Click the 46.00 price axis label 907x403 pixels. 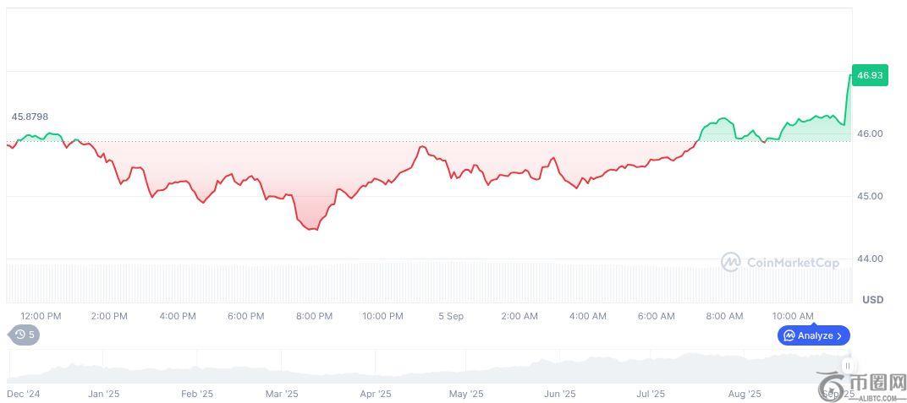coord(869,133)
